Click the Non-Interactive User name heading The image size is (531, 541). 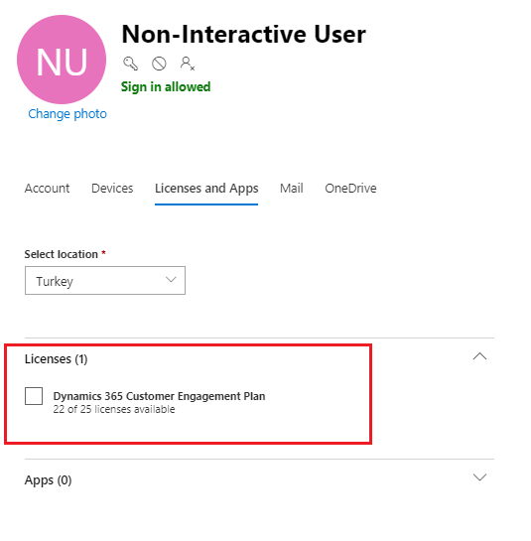pyautogui.click(x=243, y=34)
